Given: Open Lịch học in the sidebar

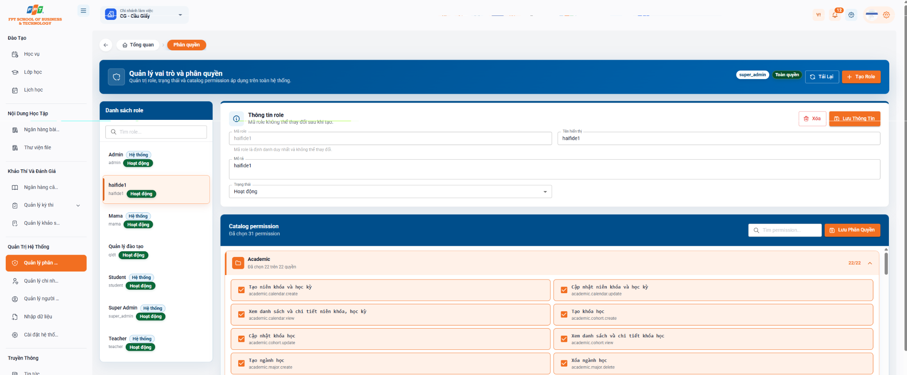Looking at the screenshot, I should (x=46, y=90).
